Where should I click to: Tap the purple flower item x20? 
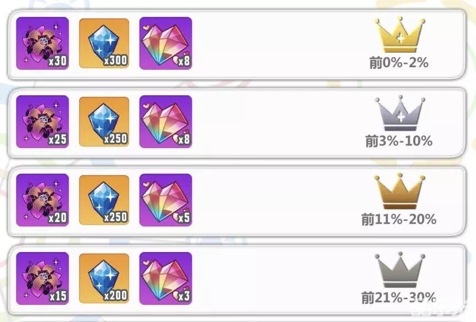pyautogui.click(x=42, y=200)
